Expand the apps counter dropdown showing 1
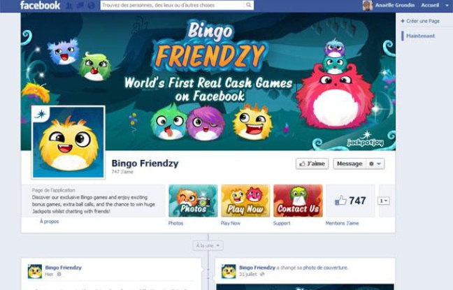453x290 pixels. point(384,201)
